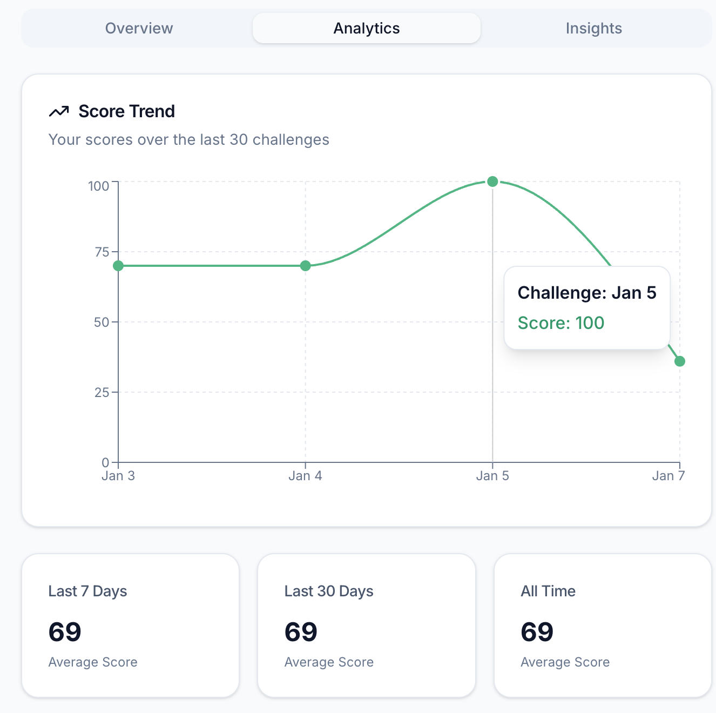The height and width of the screenshot is (713, 716).
Task: Click the Jan 5 axis label
Action: pyautogui.click(x=492, y=475)
